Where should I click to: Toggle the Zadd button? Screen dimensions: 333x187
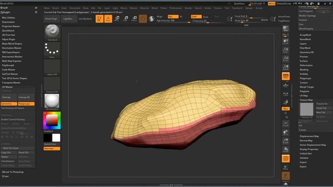click(x=196, y=17)
